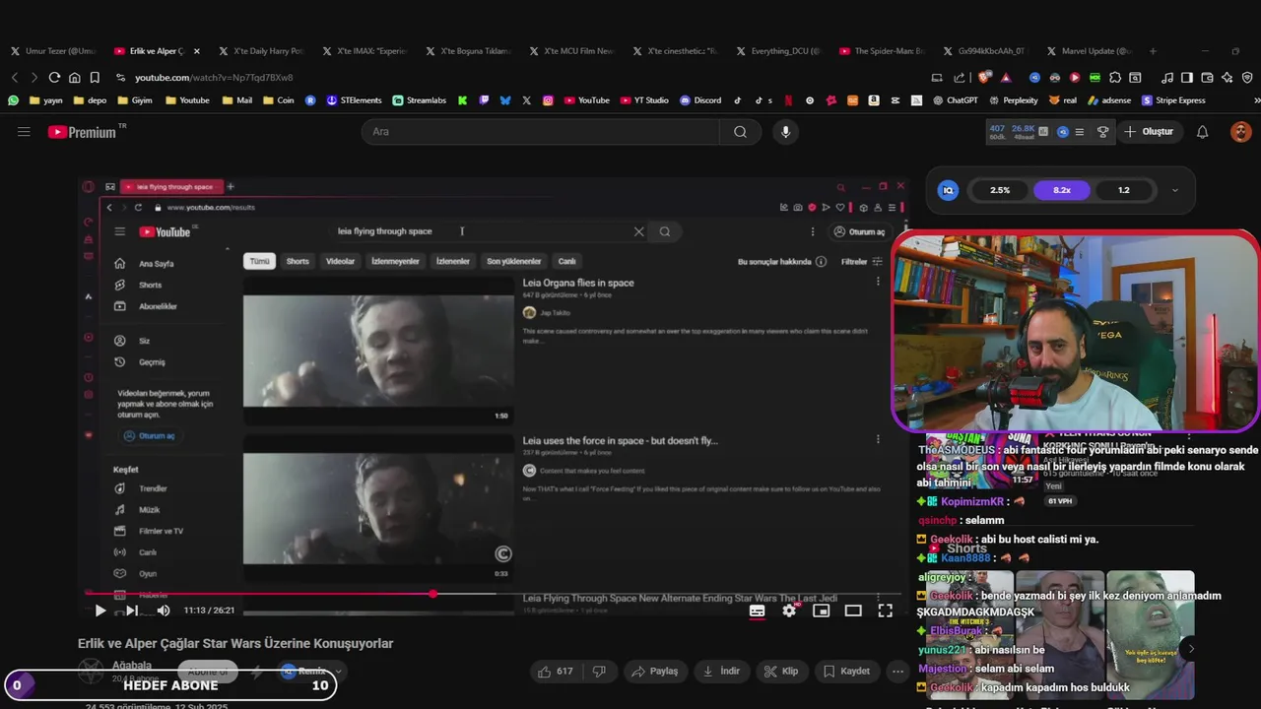This screenshot has width=1261, height=709.
Task: Open player settings gear
Action: pyautogui.click(x=789, y=611)
